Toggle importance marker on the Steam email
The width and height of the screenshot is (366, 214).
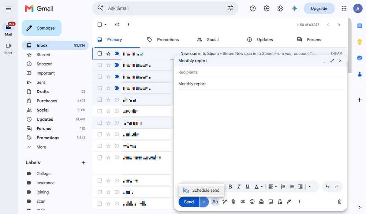pos(117,53)
